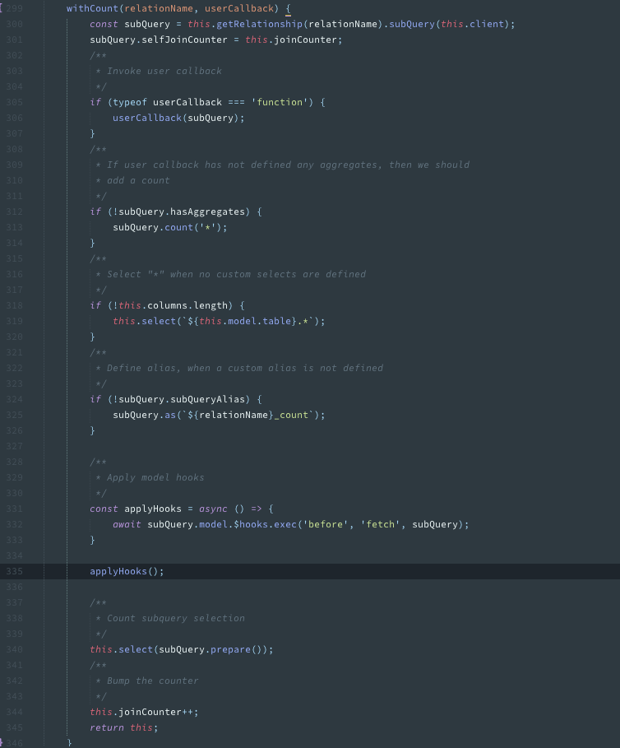Click line number 312 in gutter

click(x=14, y=211)
